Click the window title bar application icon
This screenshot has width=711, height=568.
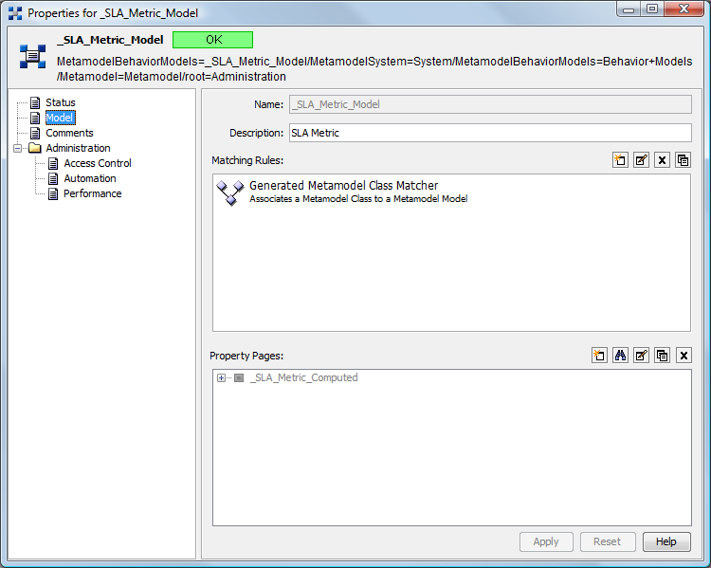click(15, 13)
